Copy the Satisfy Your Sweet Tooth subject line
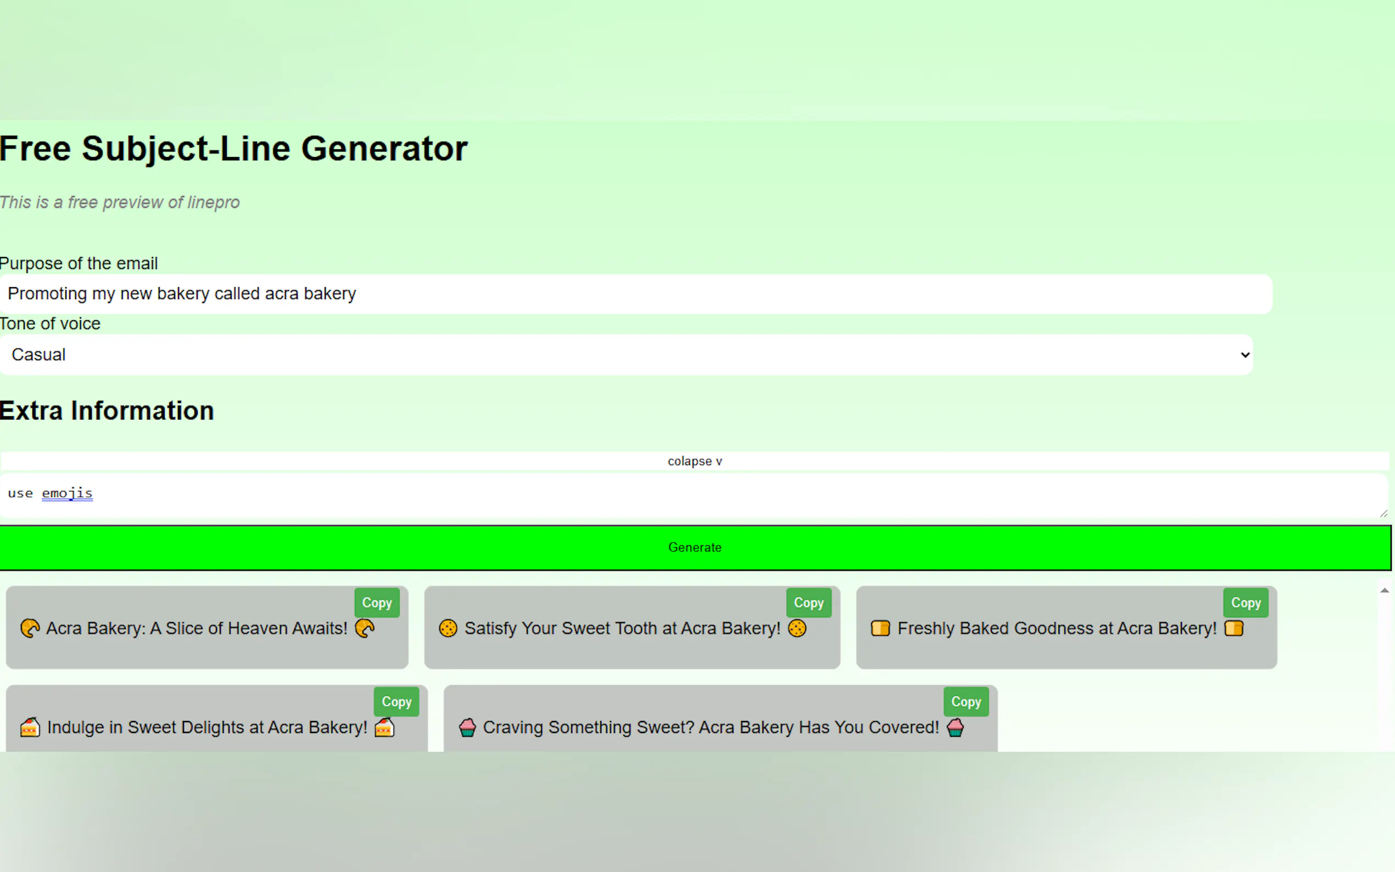The image size is (1395, 872). [808, 603]
